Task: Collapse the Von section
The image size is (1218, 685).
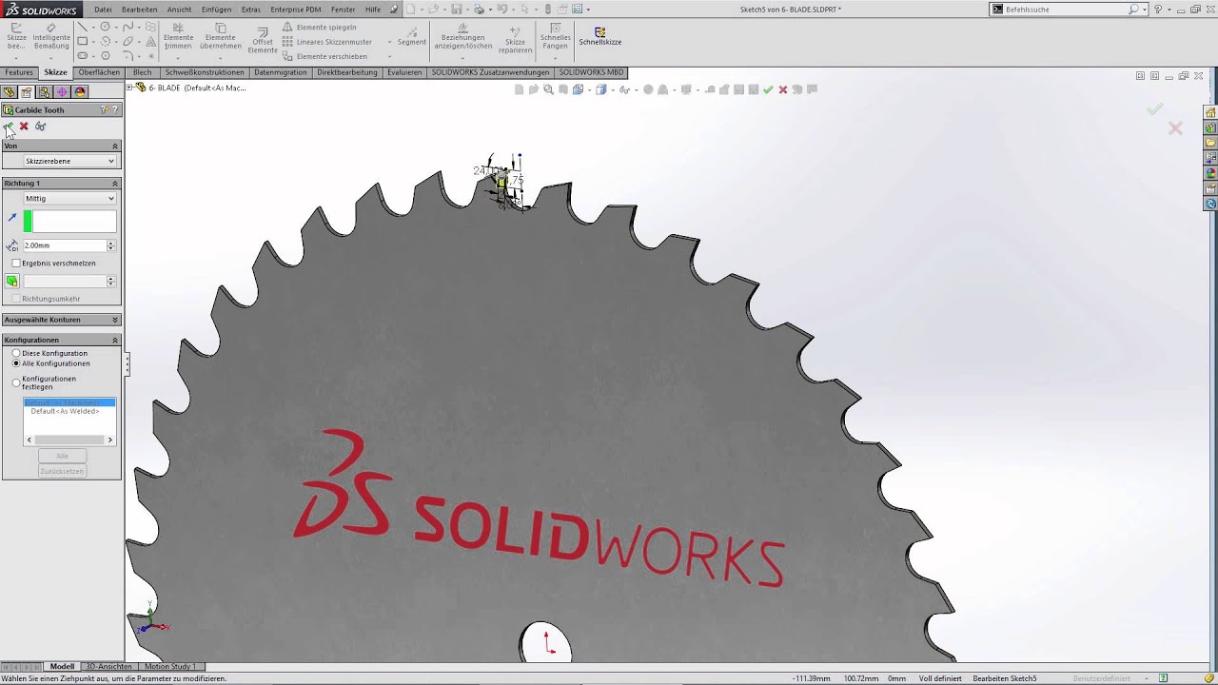Action: pyautogui.click(x=115, y=146)
